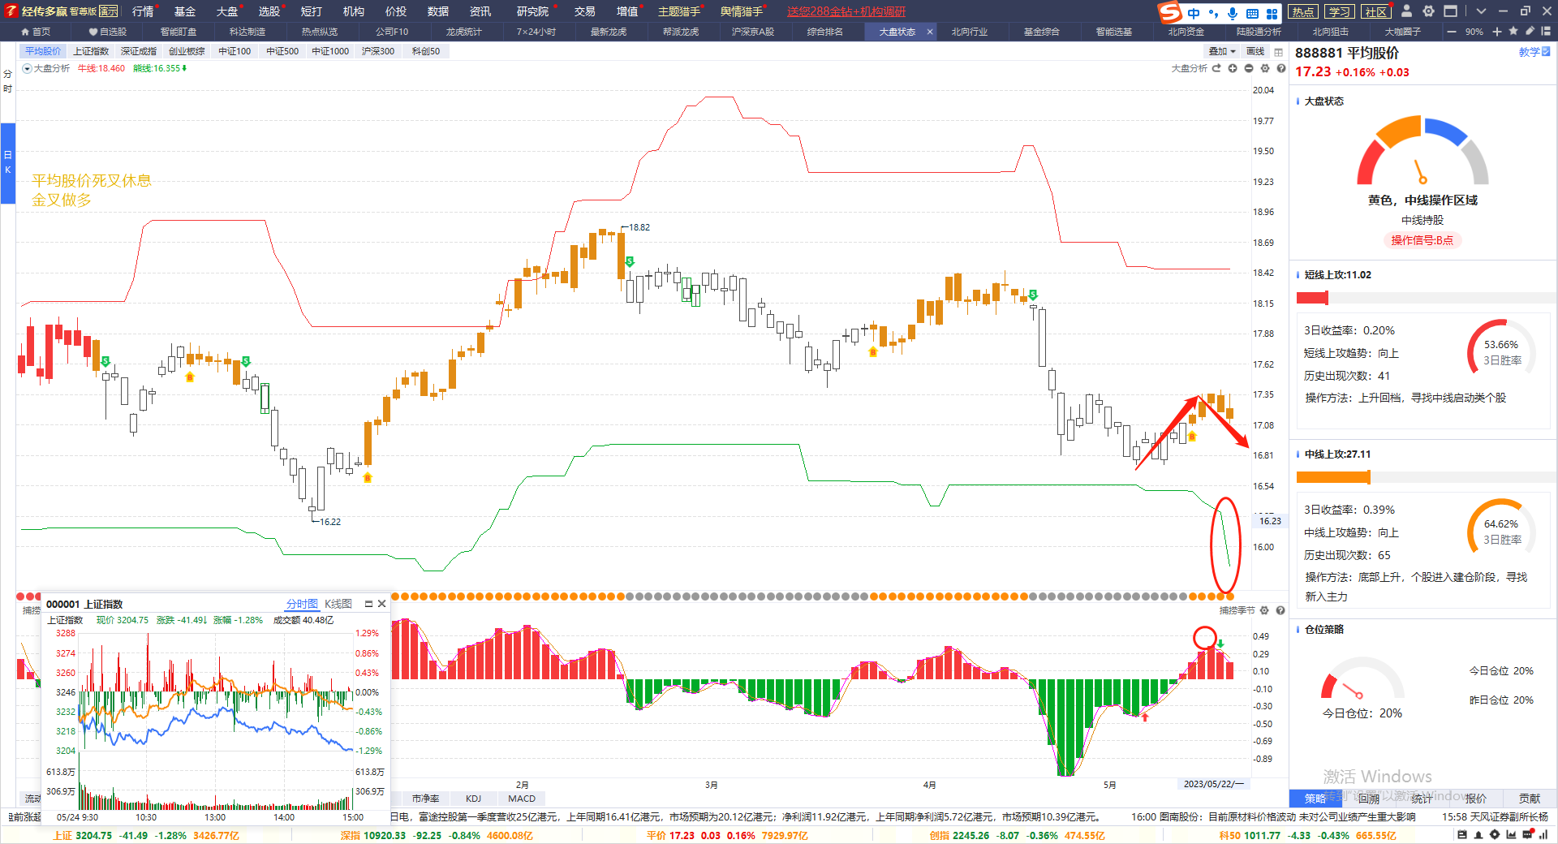Viewport: 1558px width, 844px height.
Task: Click the 学习 button
Action: pos(1340,11)
